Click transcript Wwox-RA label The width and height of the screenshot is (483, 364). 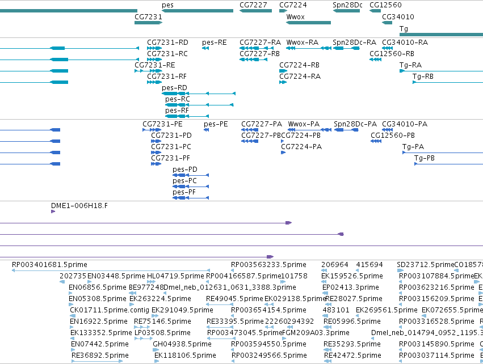(302, 43)
